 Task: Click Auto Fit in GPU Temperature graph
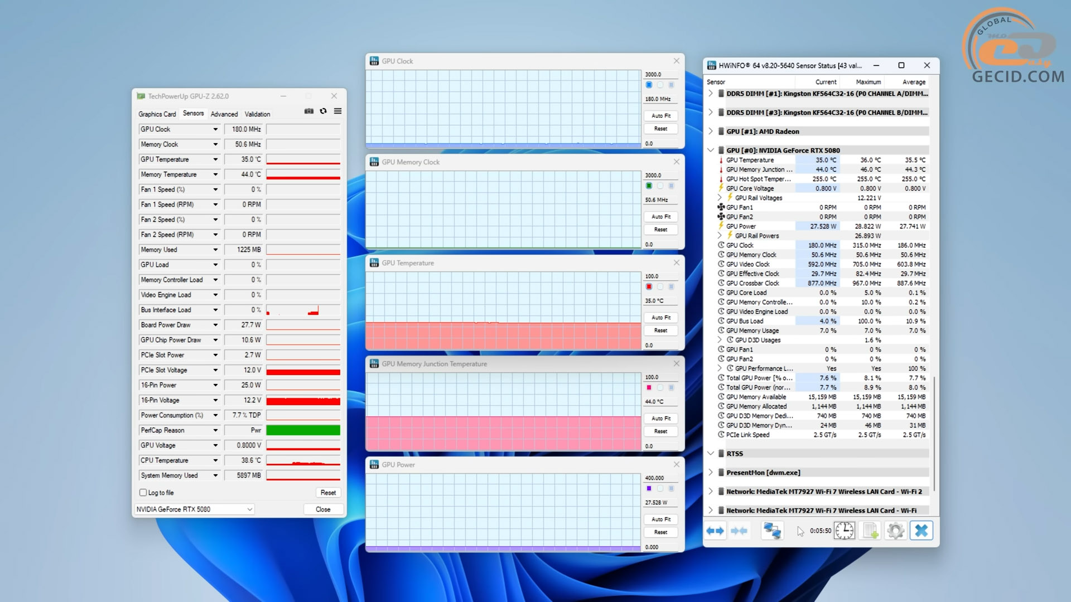pyautogui.click(x=661, y=318)
